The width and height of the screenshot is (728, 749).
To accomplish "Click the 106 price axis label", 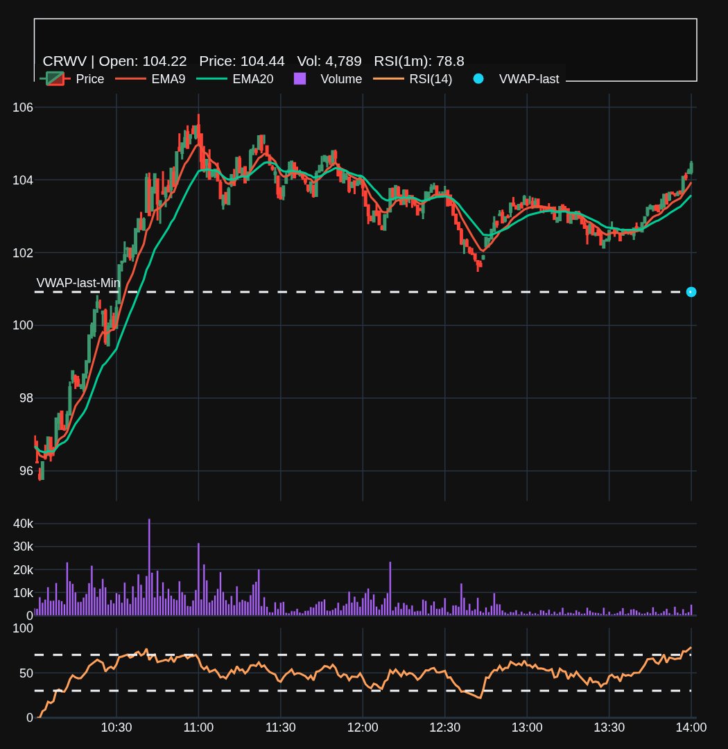I will [23, 107].
